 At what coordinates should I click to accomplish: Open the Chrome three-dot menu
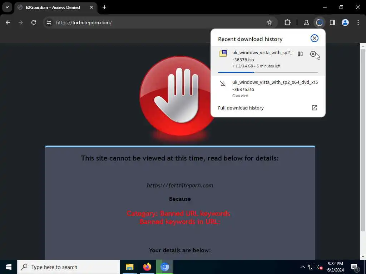(x=358, y=22)
